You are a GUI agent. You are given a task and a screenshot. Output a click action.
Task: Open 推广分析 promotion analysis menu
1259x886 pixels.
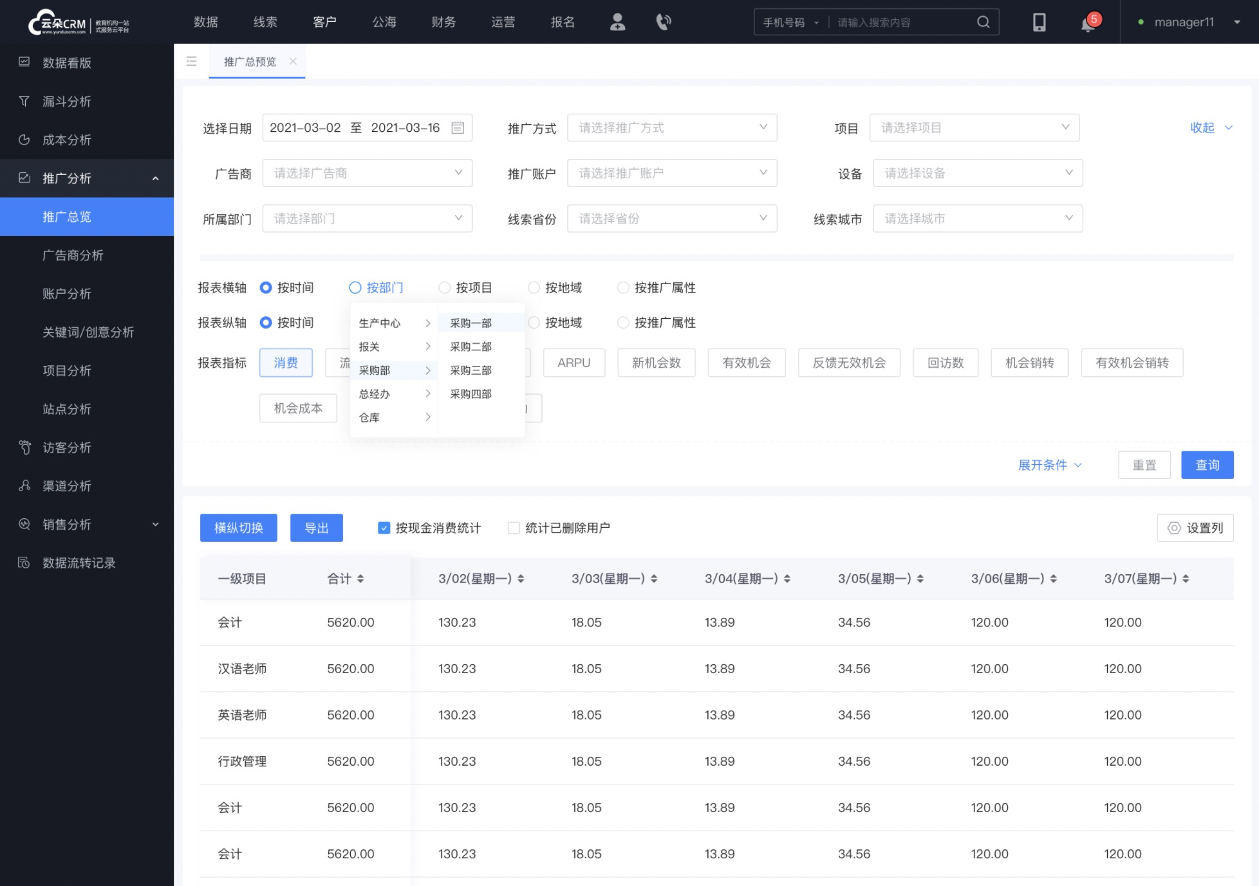coord(86,177)
